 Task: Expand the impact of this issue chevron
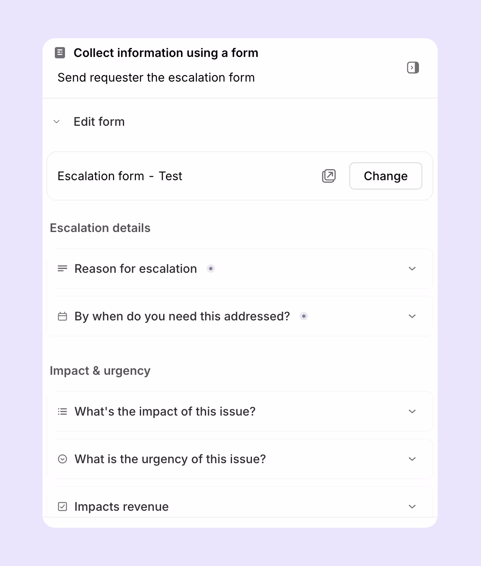(x=412, y=411)
